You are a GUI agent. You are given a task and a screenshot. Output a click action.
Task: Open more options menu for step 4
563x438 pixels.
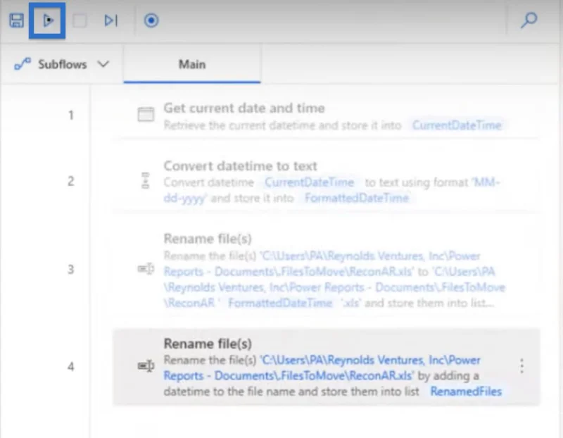pyautogui.click(x=521, y=366)
